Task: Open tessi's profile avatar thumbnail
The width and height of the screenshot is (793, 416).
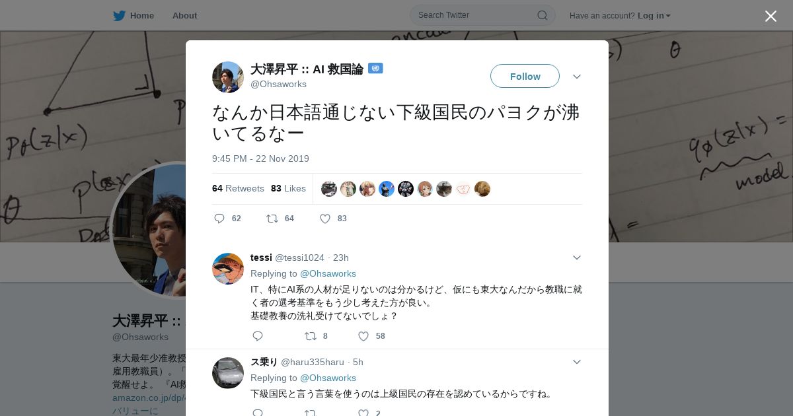Action: pos(228,269)
